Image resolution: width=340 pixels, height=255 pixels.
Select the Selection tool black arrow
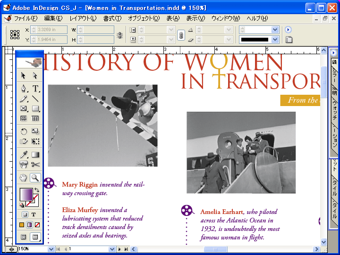point(24,75)
